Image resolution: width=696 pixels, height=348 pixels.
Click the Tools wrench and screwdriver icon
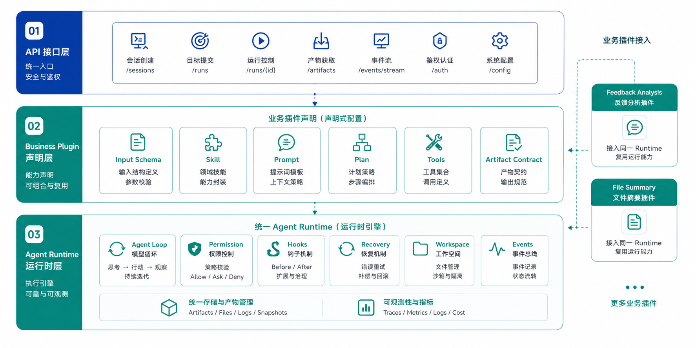(434, 142)
